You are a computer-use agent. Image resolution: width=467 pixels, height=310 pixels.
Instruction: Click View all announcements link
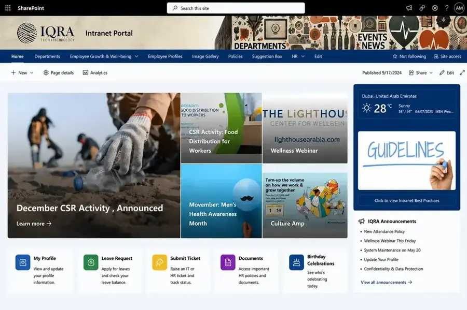pos(386,283)
